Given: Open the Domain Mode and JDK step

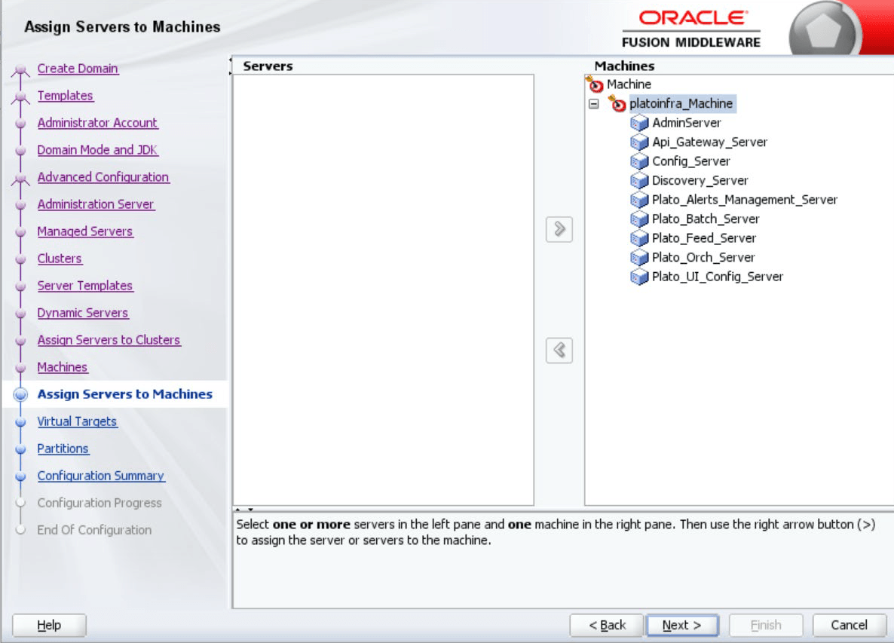Looking at the screenshot, I should 97,150.
